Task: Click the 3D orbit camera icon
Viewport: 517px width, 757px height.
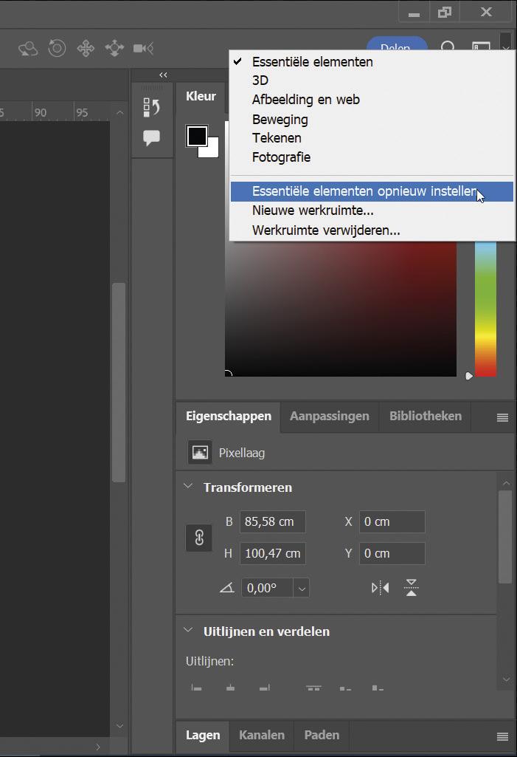Action: tap(28, 48)
